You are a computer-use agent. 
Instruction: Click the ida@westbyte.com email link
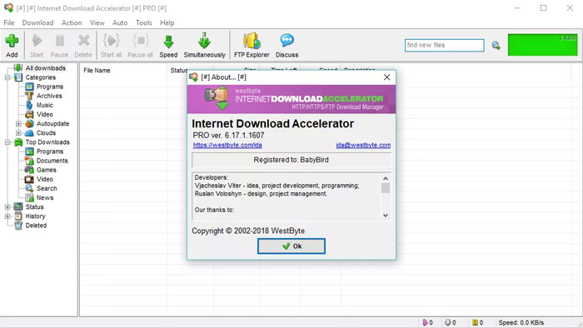coord(363,145)
